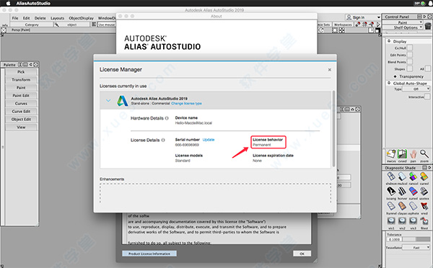The width and height of the screenshot is (433, 268).
Task: Select the ltunnel light tunnel icon
Action: [x=391, y=206]
